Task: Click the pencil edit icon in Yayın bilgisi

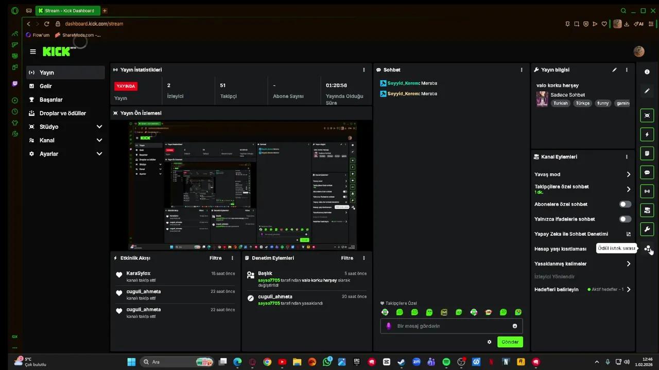Action: tap(614, 70)
